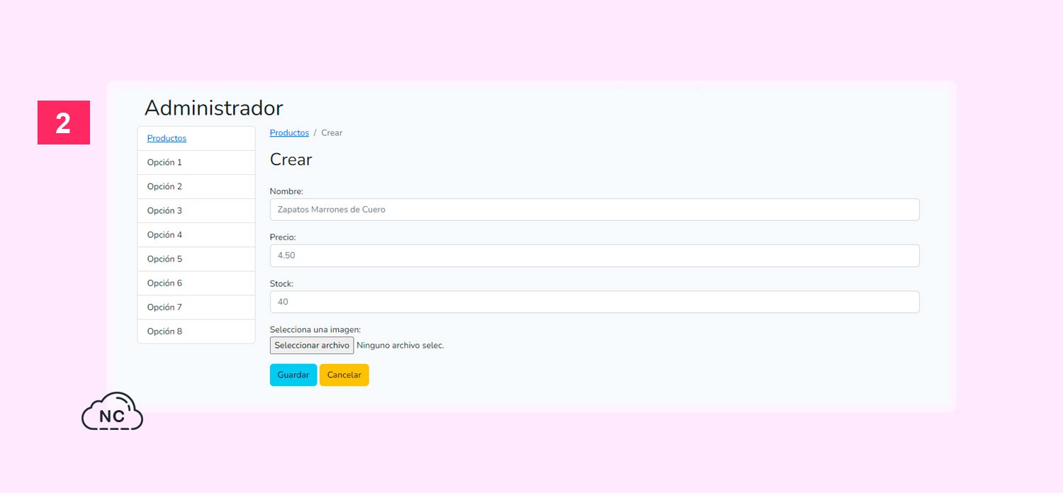Click the Precio: label

pos(283,237)
